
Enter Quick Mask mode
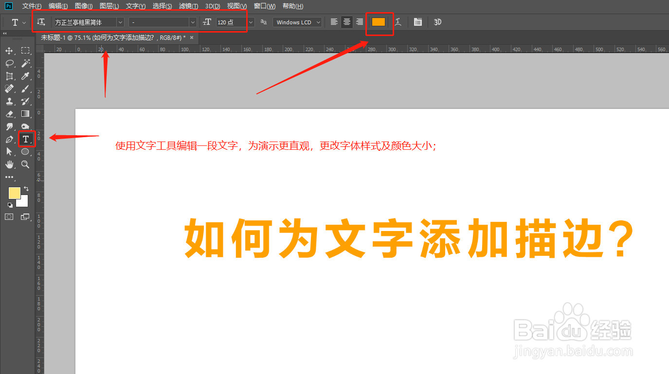pyautogui.click(x=10, y=217)
